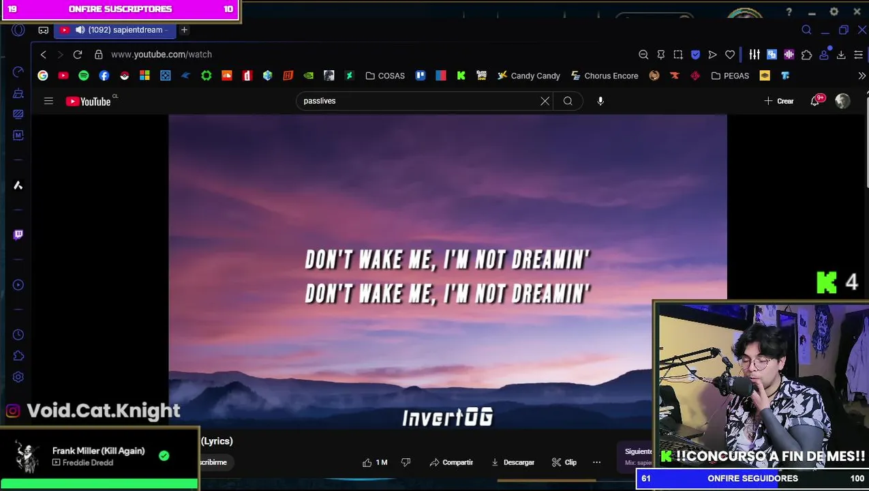Search tabs with the top magnifier icon

click(806, 30)
